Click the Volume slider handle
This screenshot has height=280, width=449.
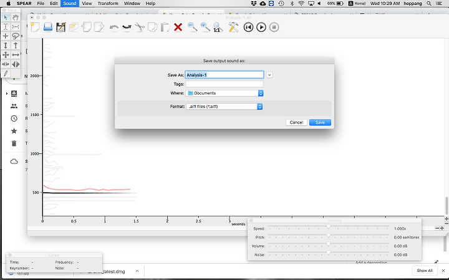[329, 244]
